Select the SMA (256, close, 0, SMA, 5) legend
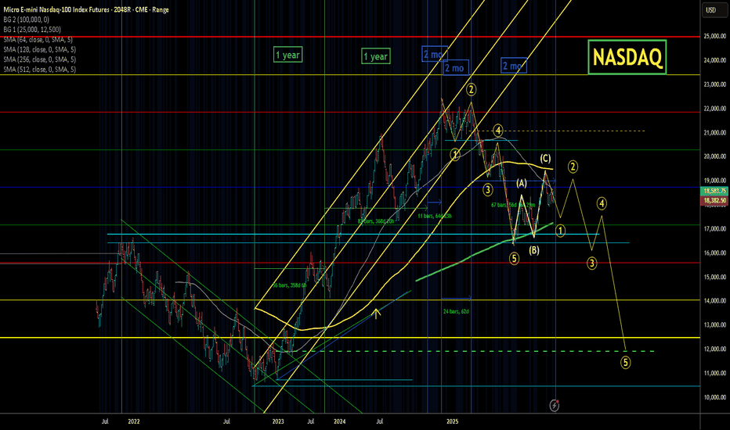The width and height of the screenshot is (730, 430). pos(40,59)
